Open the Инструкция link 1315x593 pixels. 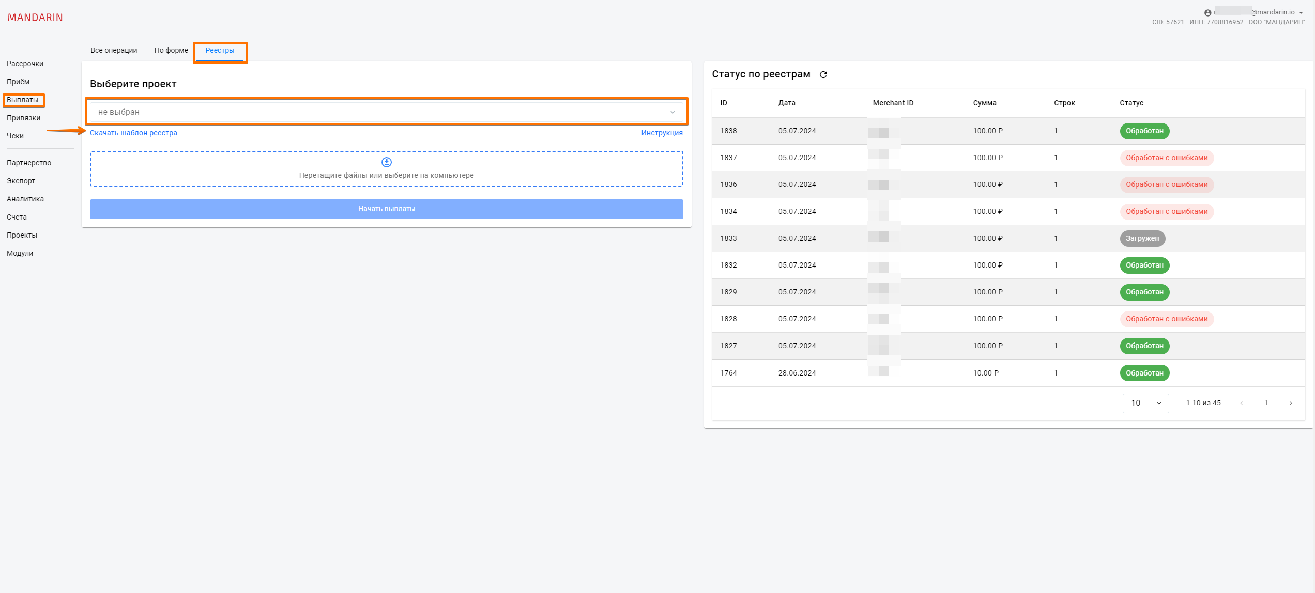662,133
